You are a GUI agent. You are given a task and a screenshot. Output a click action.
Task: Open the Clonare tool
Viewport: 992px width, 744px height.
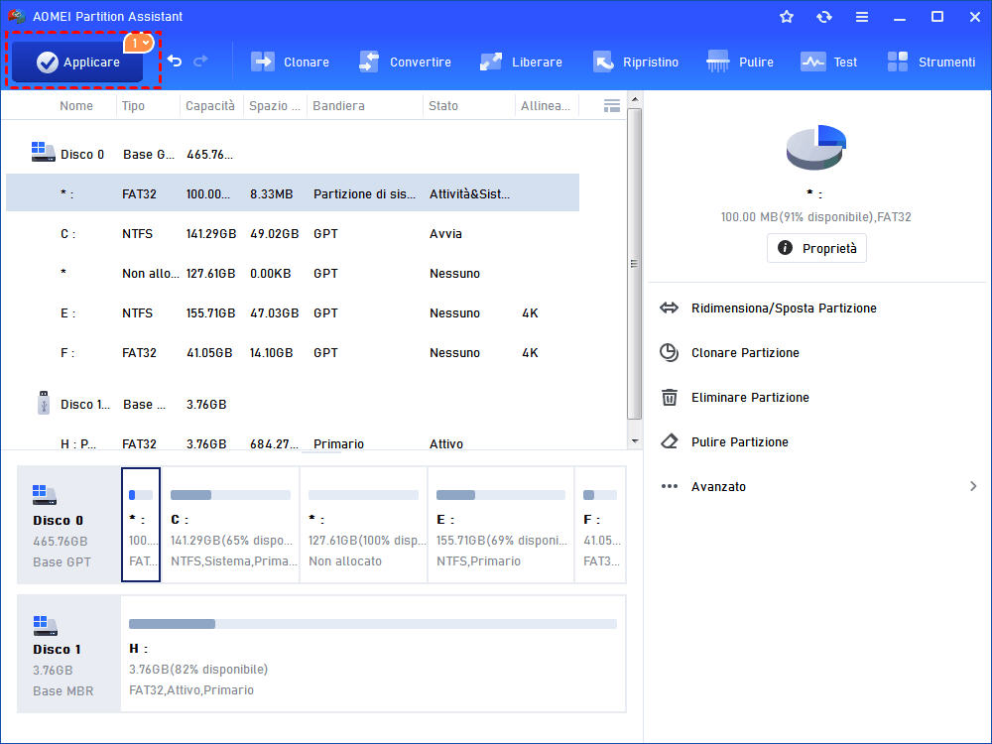(x=290, y=62)
